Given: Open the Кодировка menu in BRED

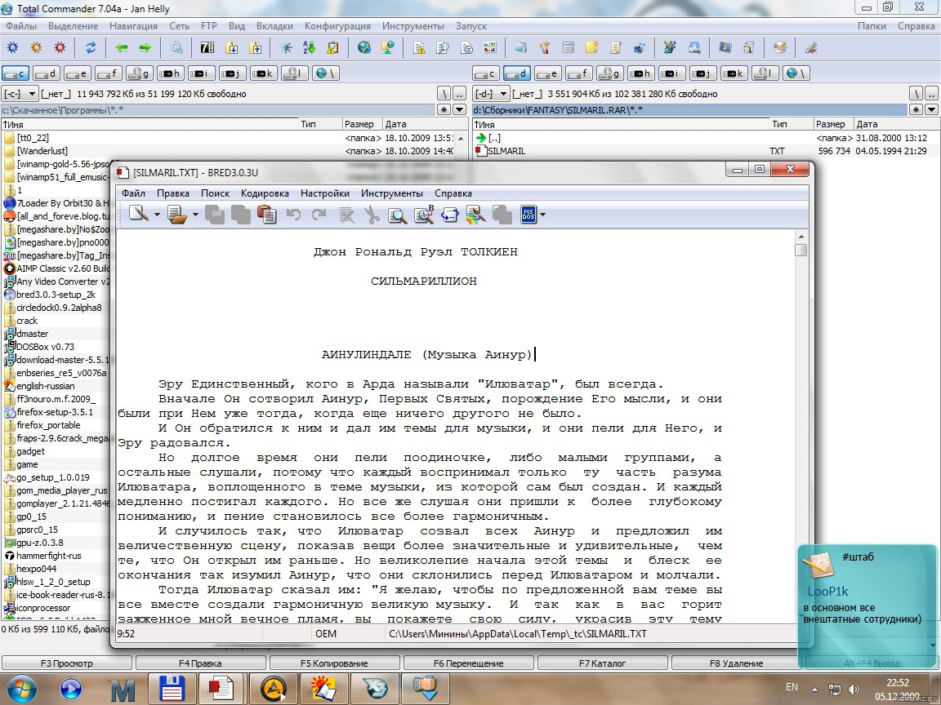Looking at the screenshot, I should point(265,193).
